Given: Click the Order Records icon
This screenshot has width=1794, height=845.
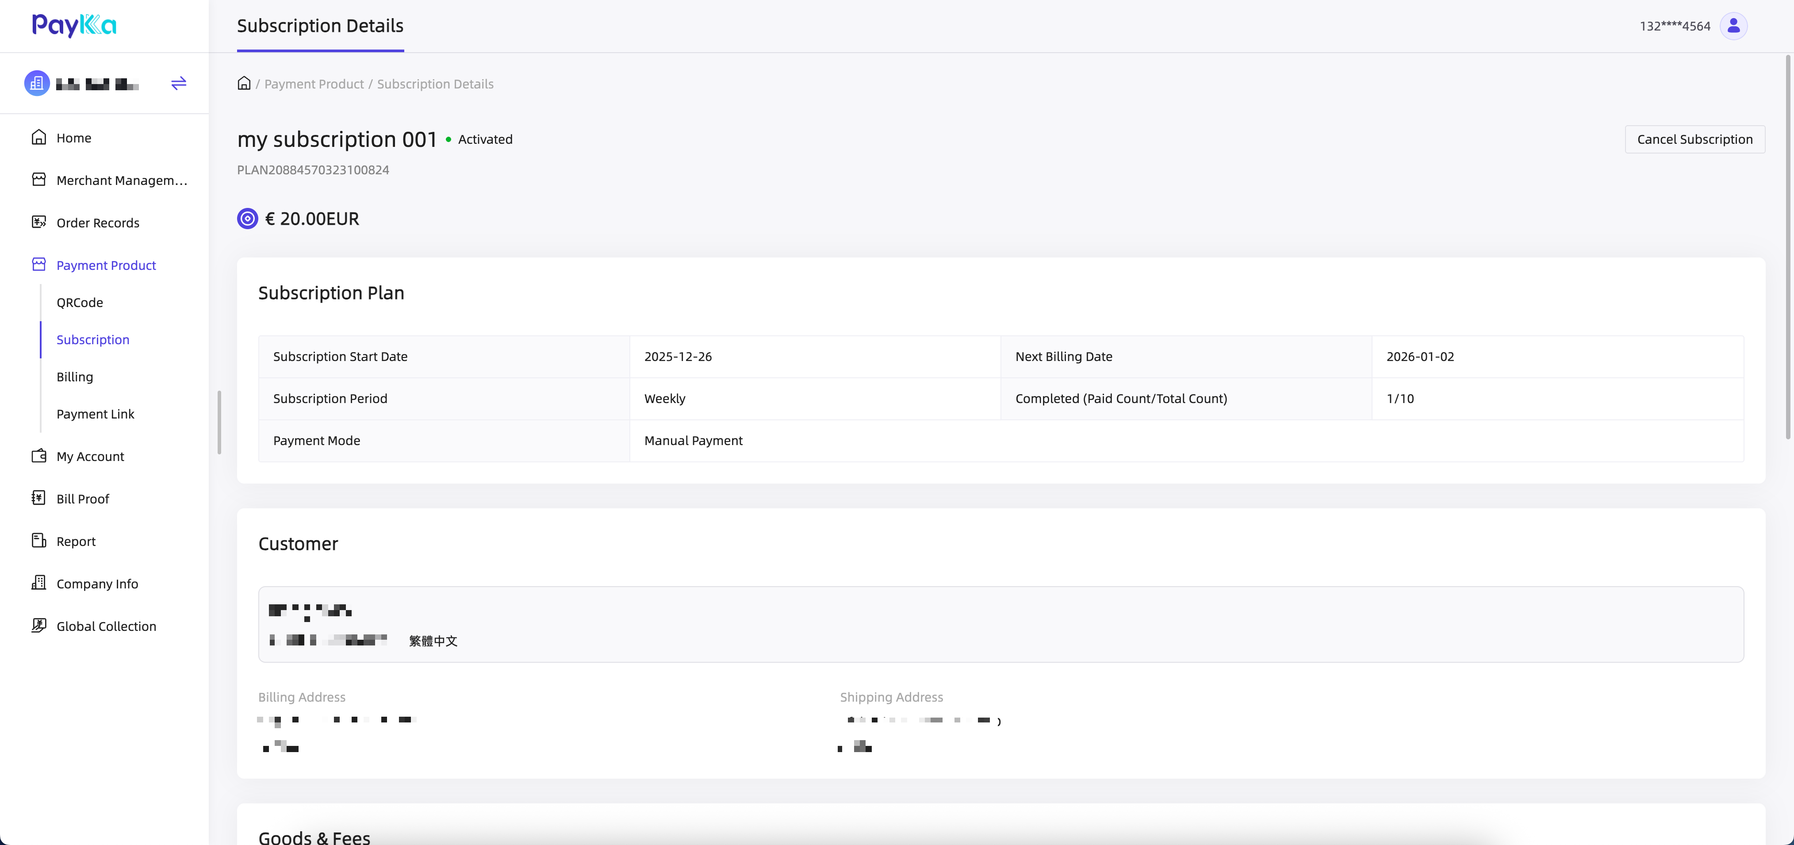Looking at the screenshot, I should point(39,222).
